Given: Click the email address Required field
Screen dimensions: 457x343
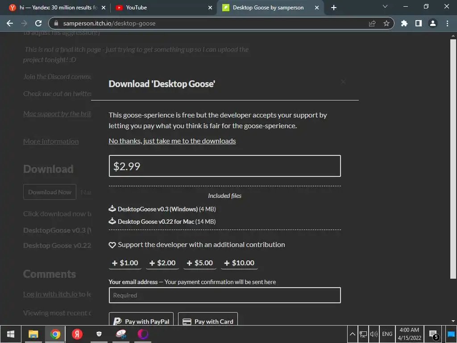Looking at the screenshot, I should (225, 295).
